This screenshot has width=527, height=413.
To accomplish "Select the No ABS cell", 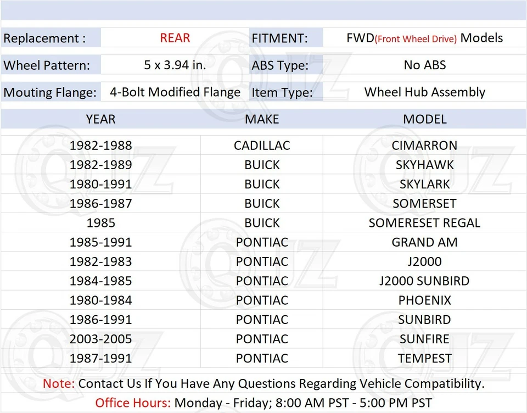I will pyautogui.click(x=424, y=65).
